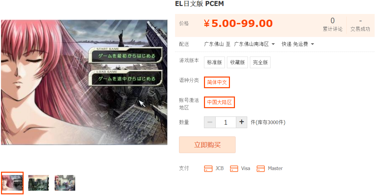Click the Master card payment icon
This screenshot has height=195, width=376.
(261, 169)
